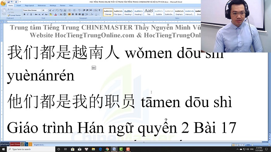The width and height of the screenshot is (271, 152).
Task: Open Chrome from taskbar
Action: [x=107, y=149]
